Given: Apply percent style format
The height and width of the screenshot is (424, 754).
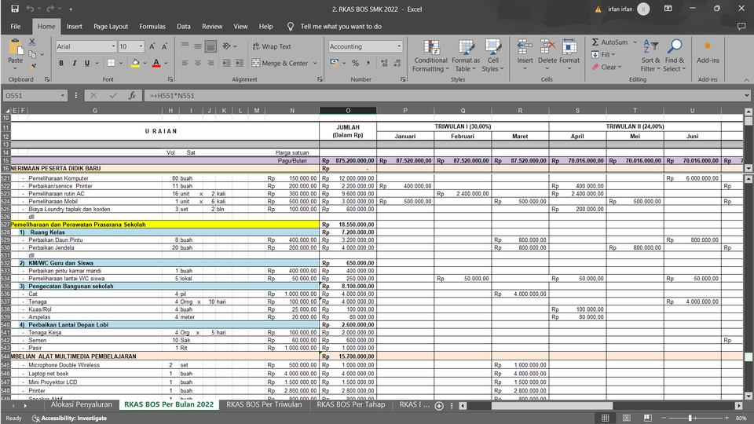Looking at the screenshot, I should 355,63.
